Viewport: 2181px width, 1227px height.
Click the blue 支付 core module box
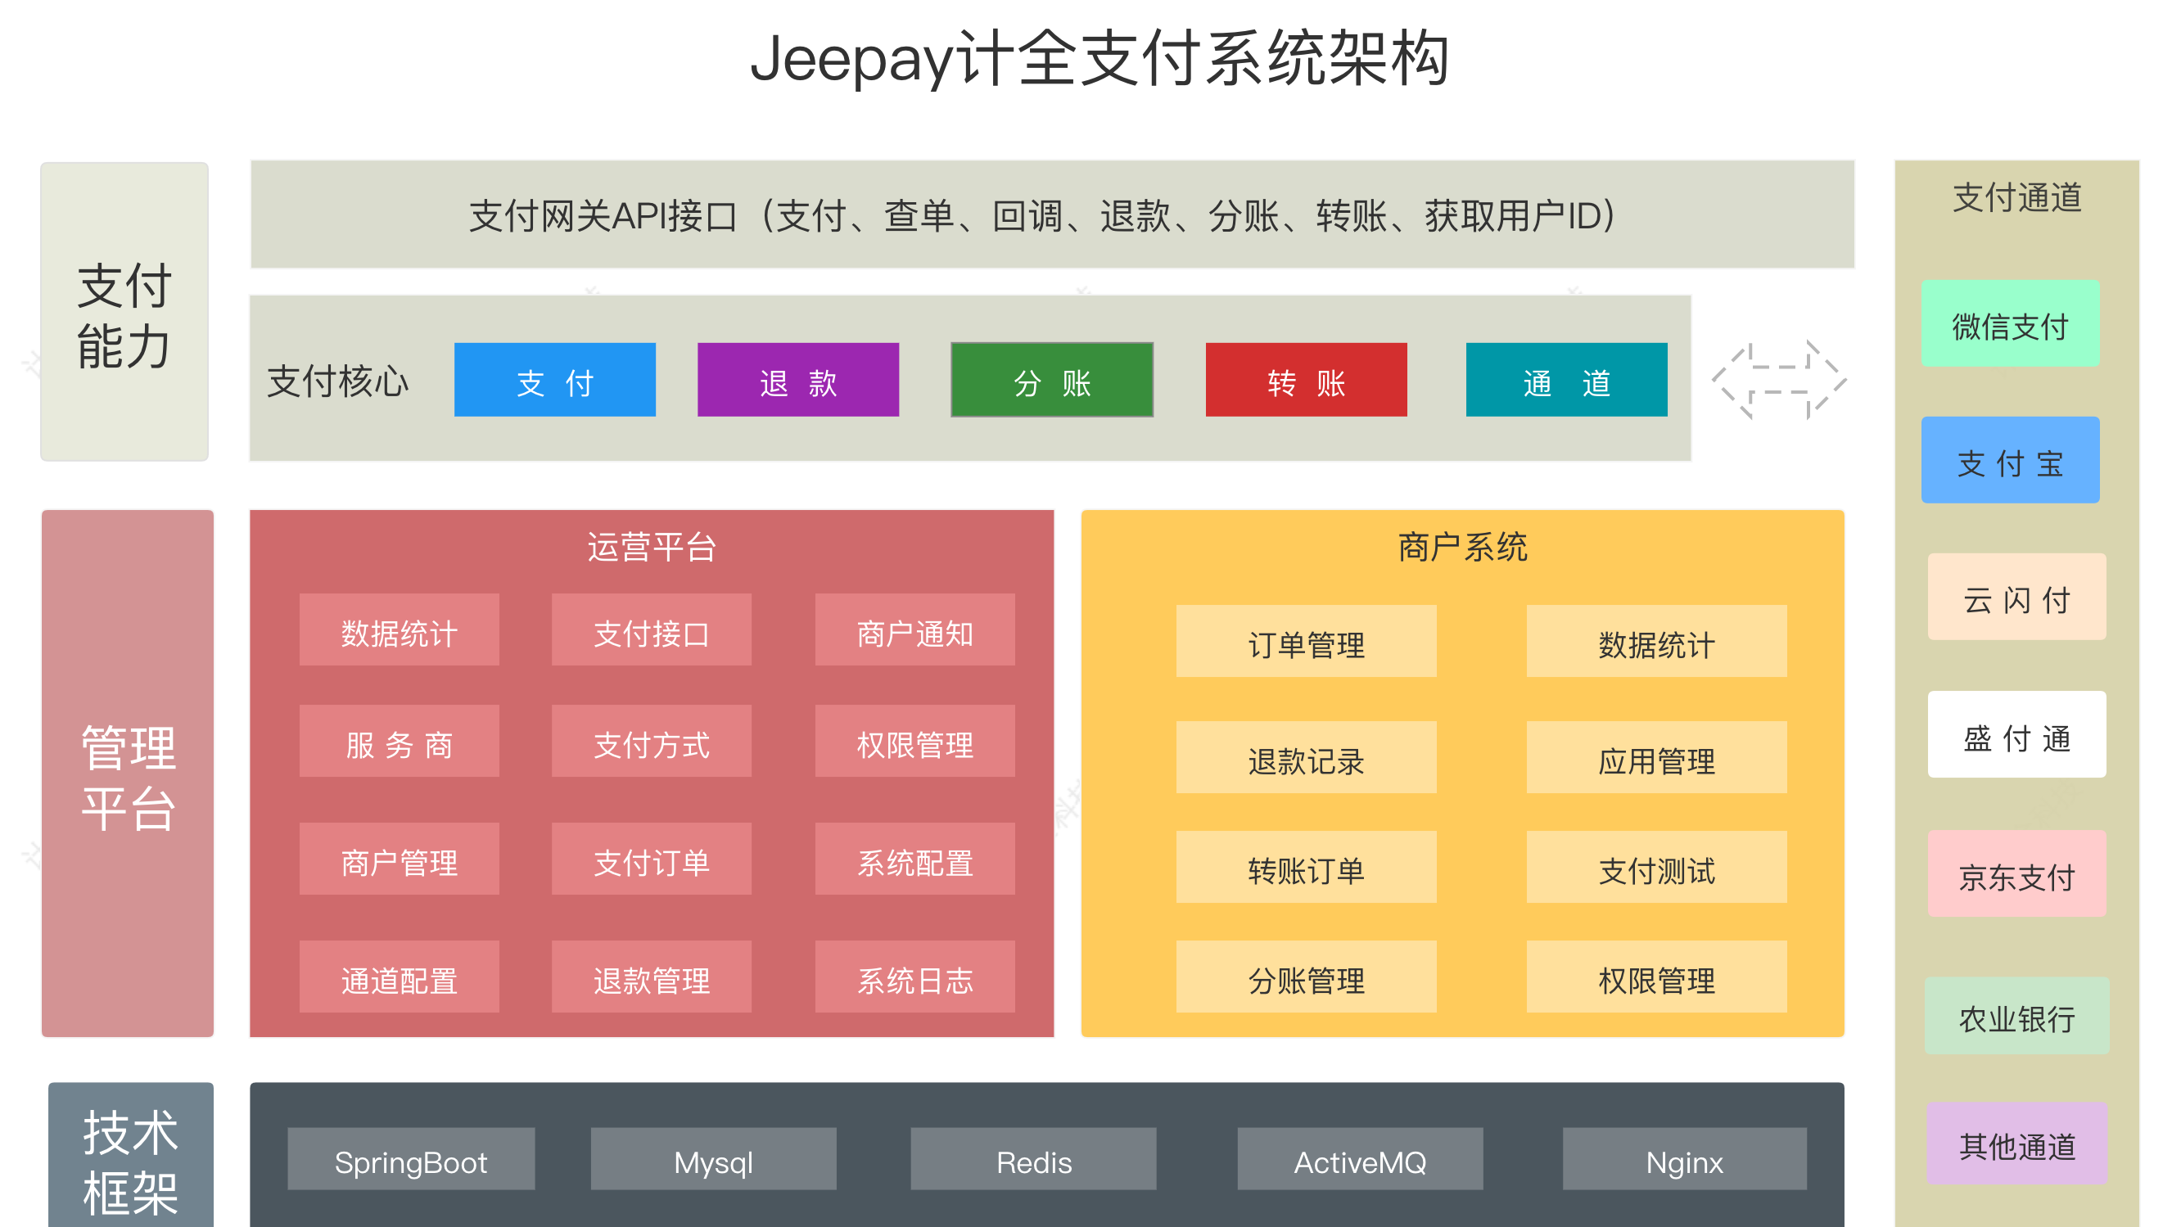pos(554,379)
